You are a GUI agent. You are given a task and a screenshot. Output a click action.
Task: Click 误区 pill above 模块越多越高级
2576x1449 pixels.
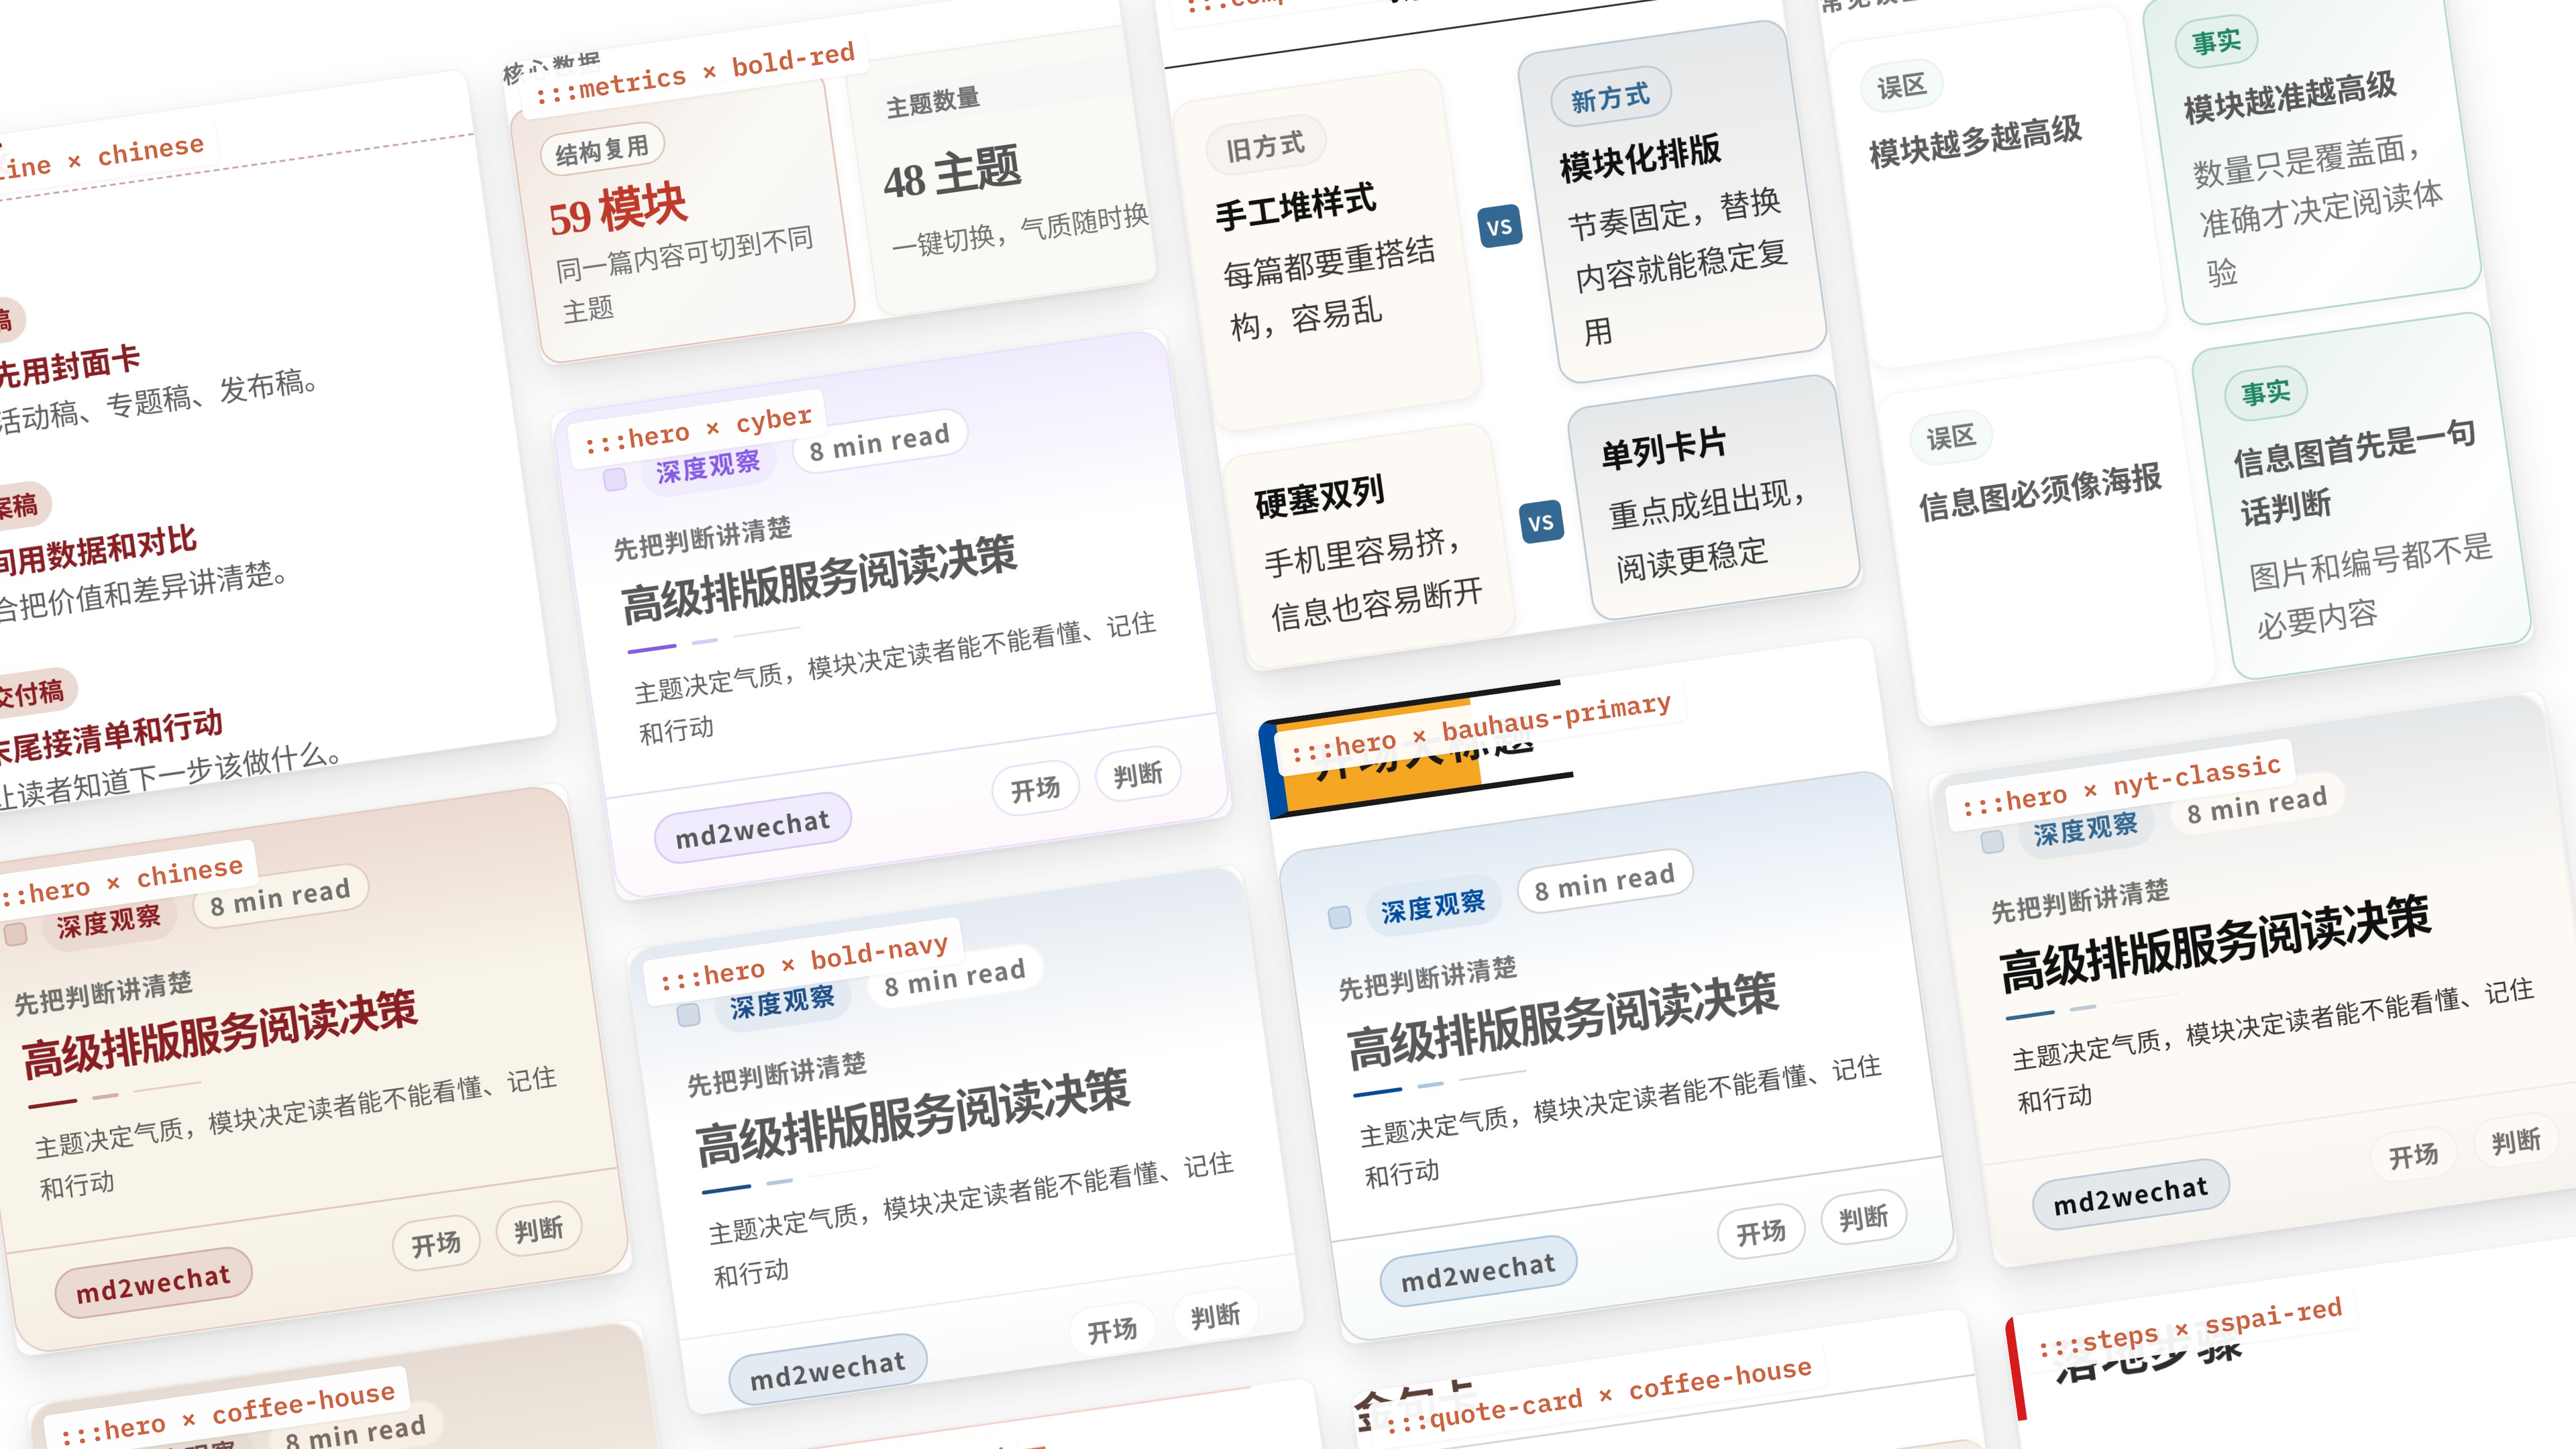(x=1902, y=86)
